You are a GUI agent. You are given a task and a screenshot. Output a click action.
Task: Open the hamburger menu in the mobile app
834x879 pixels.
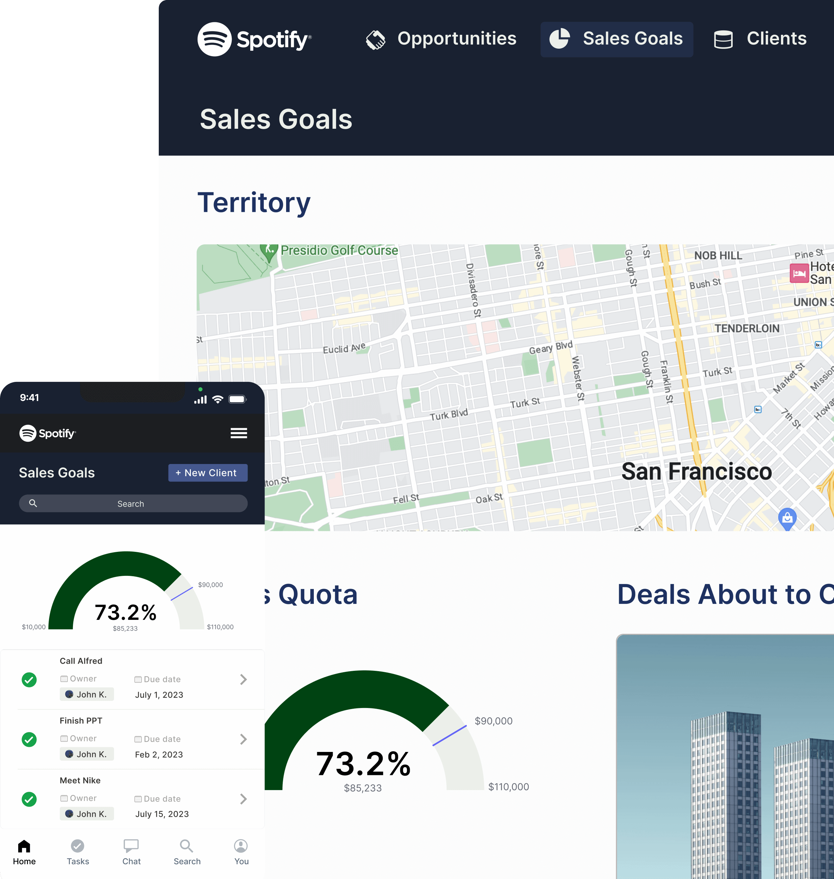[x=239, y=433]
